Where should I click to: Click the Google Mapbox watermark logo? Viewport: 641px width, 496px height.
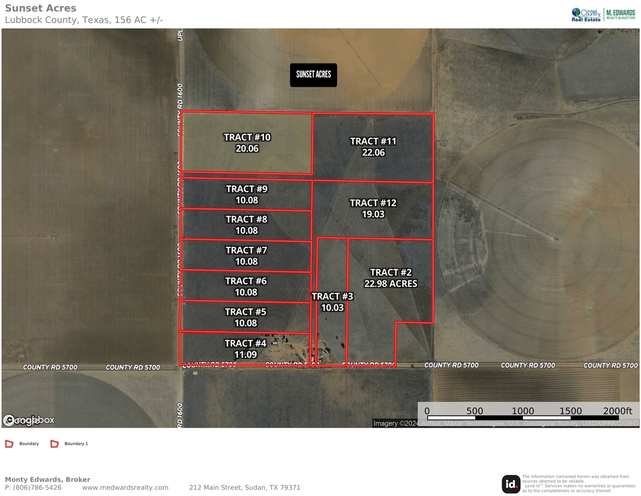29,420
